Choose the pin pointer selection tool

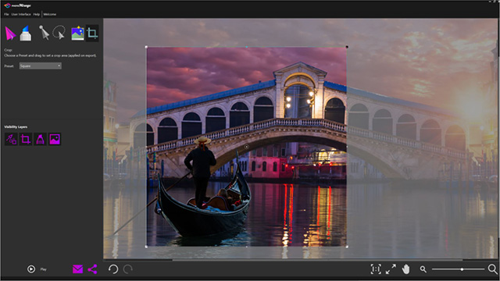[x=44, y=33]
